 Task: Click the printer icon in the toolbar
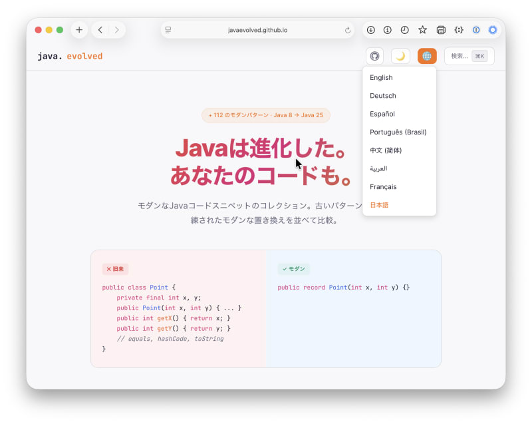440,30
